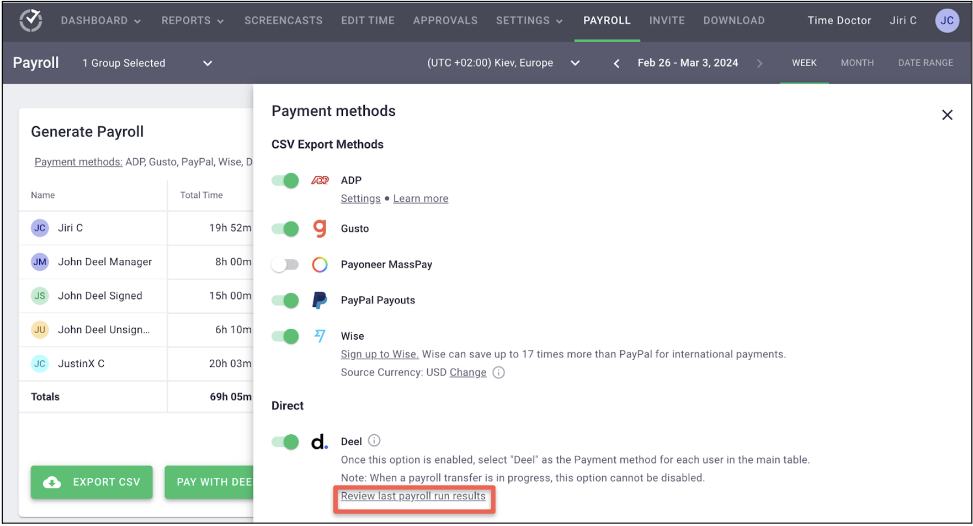Image resolution: width=973 pixels, height=526 pixels.
Task: Open the info tooltip next to Deel
Action: tap(374, 441)
